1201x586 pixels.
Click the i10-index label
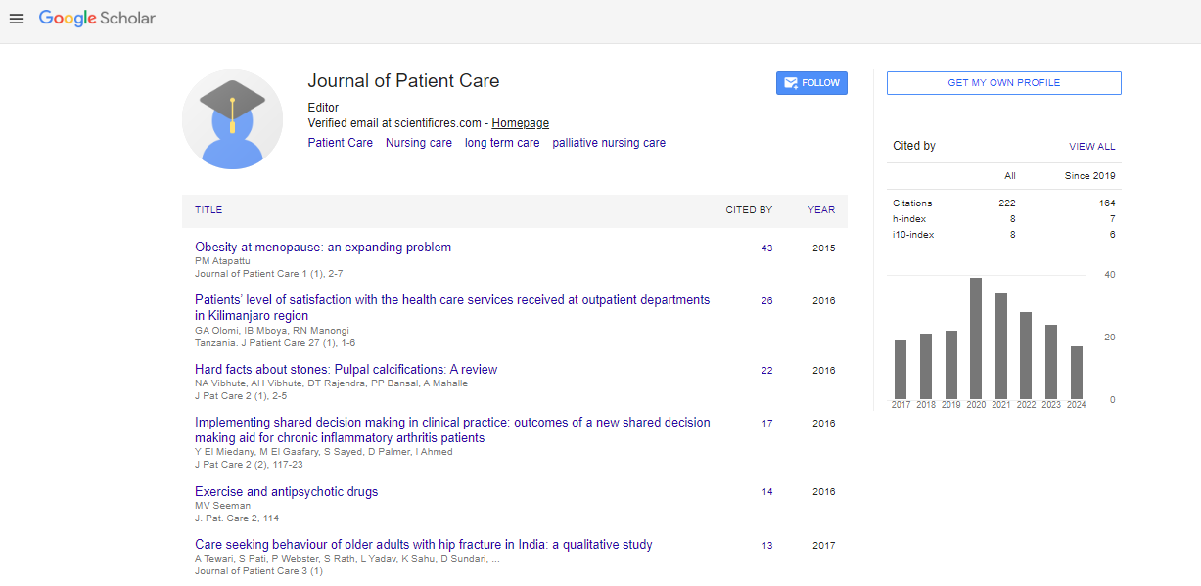(912, 235)
